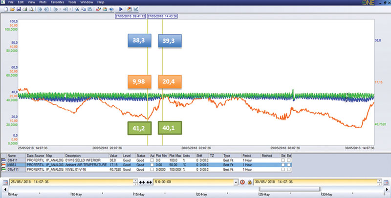Select the 01V16 SELLO INFERIOR description cell
391x198 pixels.
[x=87, y=160]
